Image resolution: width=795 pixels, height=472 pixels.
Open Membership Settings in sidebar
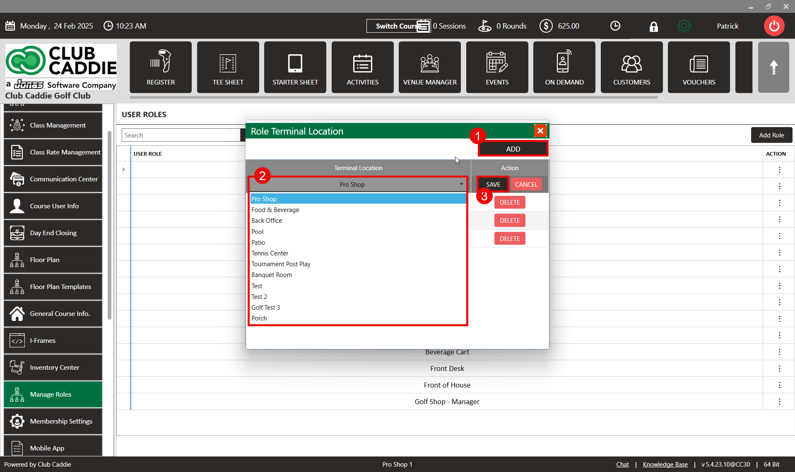click(x=53, y=421)
